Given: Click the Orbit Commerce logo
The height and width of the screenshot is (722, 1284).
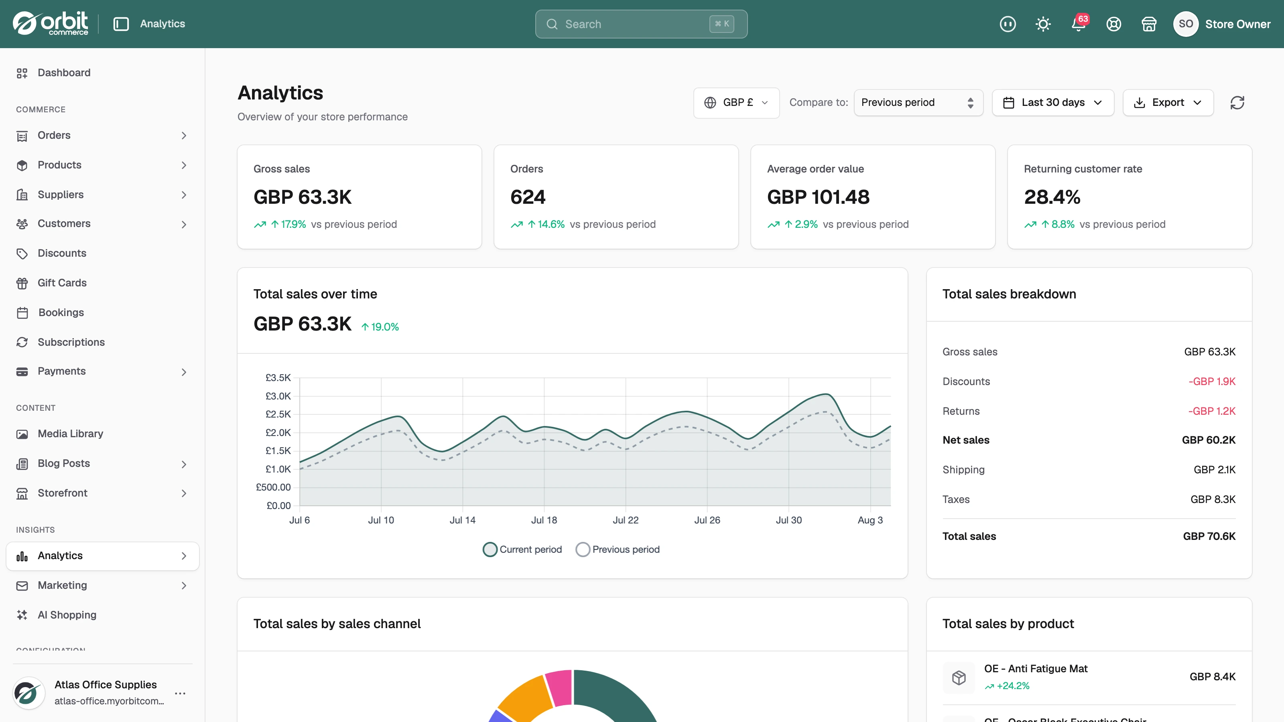Looking at the screenshot, I should [50, 23].
